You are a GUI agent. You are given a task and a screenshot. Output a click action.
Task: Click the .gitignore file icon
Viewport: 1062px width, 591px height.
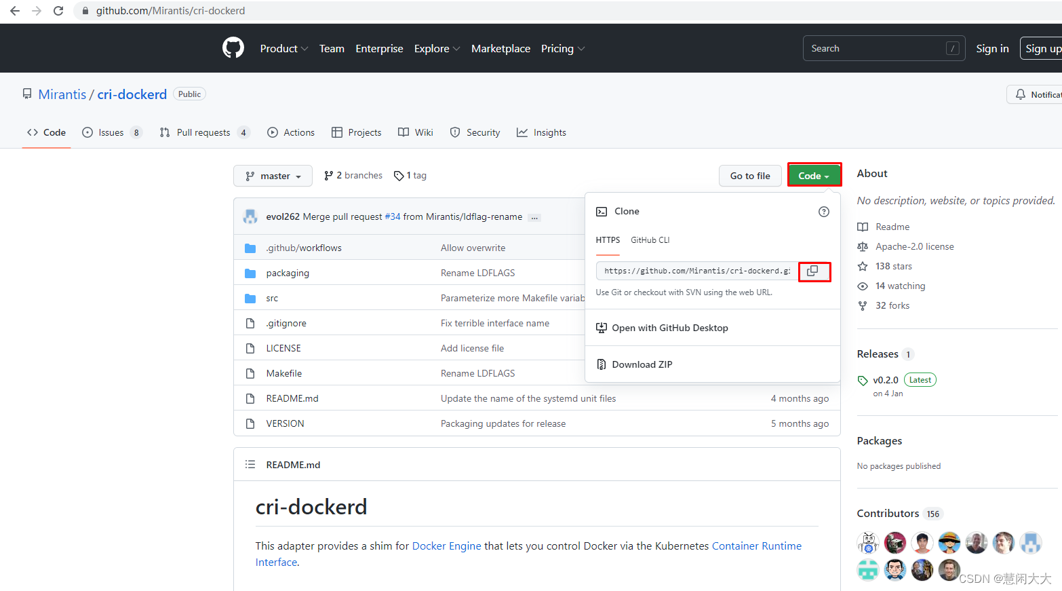(250, 324)
